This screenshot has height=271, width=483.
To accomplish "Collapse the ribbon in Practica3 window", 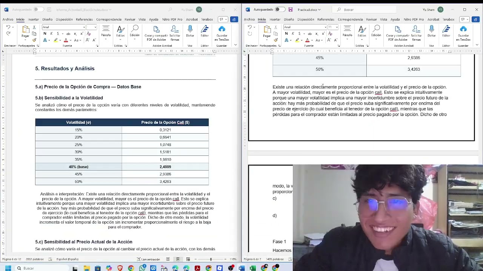I will pos(477,45).
